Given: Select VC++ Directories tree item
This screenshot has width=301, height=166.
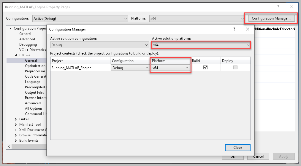Looking at the screenshot, I should tap(33, 50).
